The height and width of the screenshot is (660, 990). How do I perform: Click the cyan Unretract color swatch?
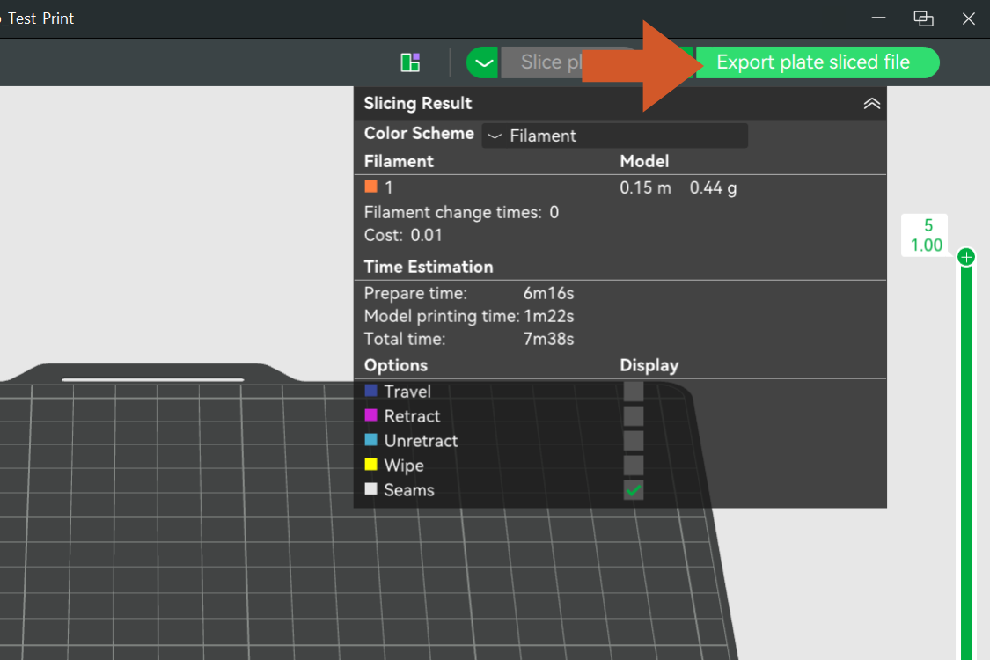(x=370, y=440)
